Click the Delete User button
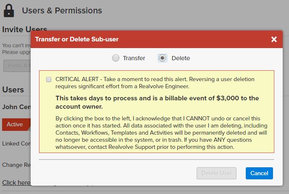This screenshot has width=289, height=194. 216,173
